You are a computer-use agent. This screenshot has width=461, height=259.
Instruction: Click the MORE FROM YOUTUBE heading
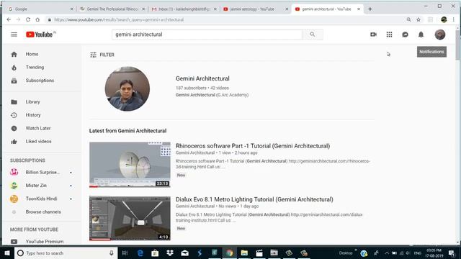(34, 230)
